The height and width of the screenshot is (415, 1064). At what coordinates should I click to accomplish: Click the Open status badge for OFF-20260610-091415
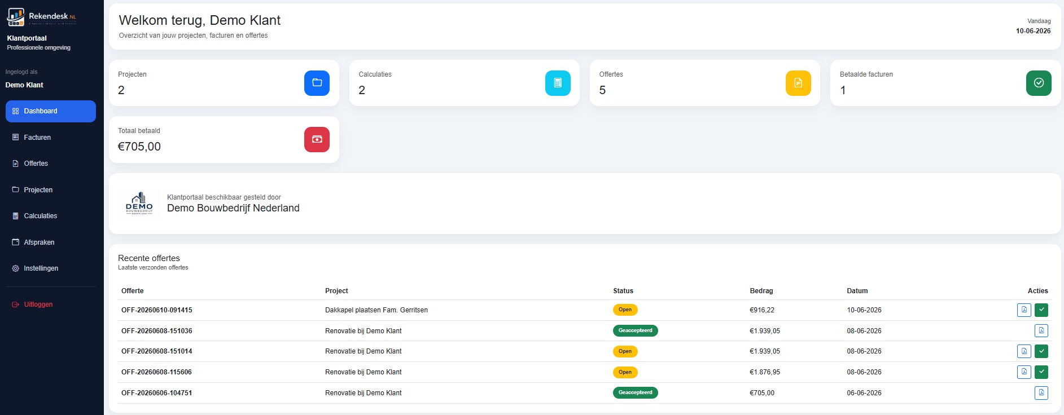pos(625,310)
